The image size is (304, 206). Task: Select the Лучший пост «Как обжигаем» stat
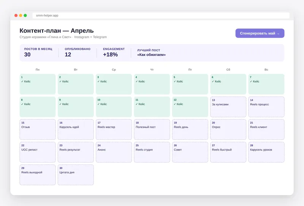tap(151, 52)
